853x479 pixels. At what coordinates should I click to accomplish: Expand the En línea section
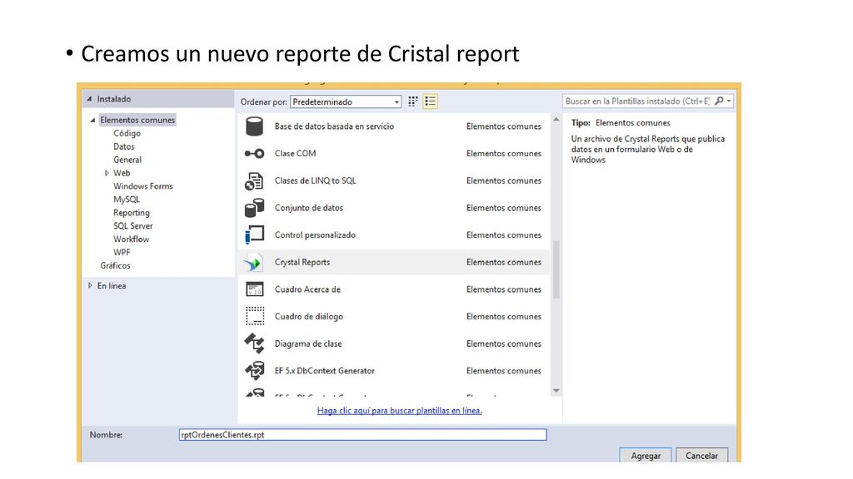tap(90, 286)
